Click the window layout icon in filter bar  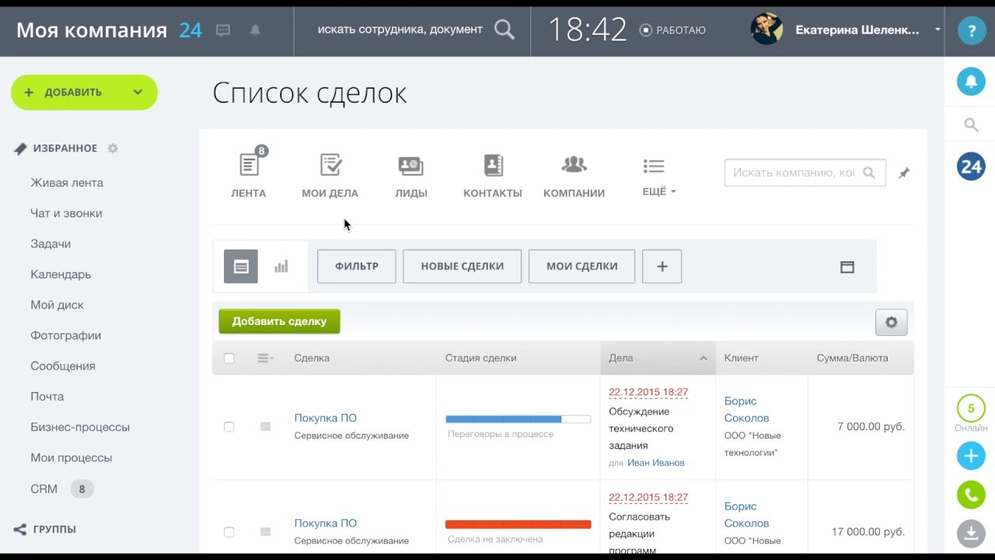click(847, 267)
